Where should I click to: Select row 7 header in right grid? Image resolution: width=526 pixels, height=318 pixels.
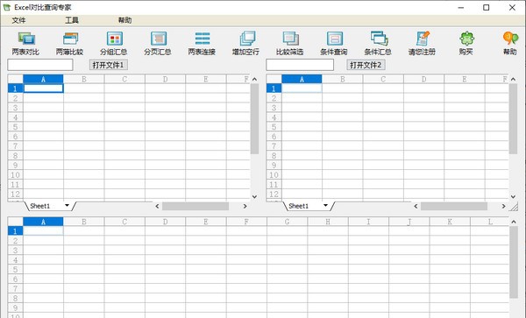click(x=274, y=146)
